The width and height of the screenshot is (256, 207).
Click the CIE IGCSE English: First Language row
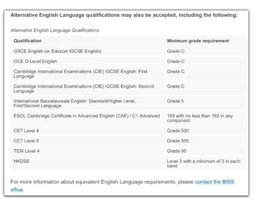[x=129, y=73]
